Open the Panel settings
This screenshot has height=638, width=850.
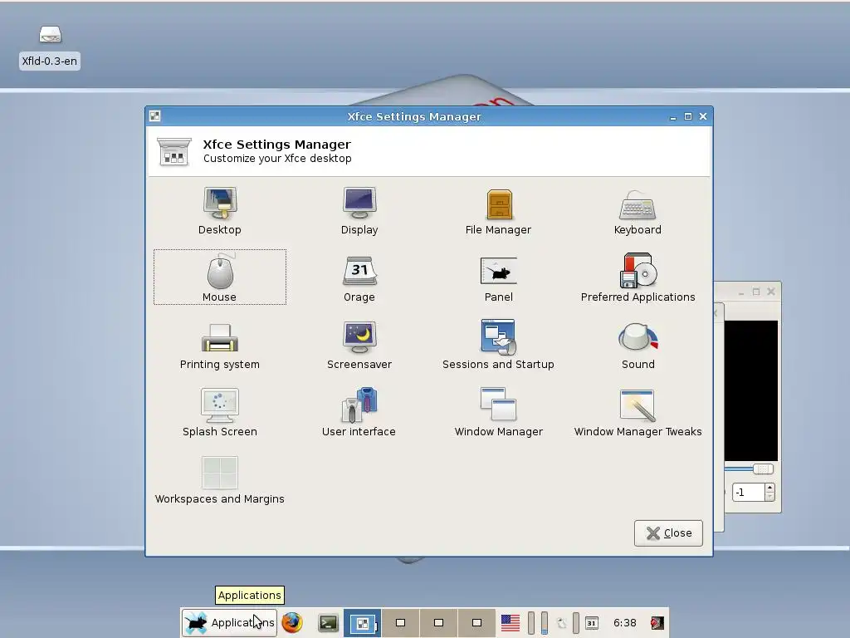[x=498, y=279]
